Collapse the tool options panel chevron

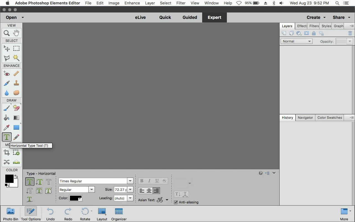(274, 173)
